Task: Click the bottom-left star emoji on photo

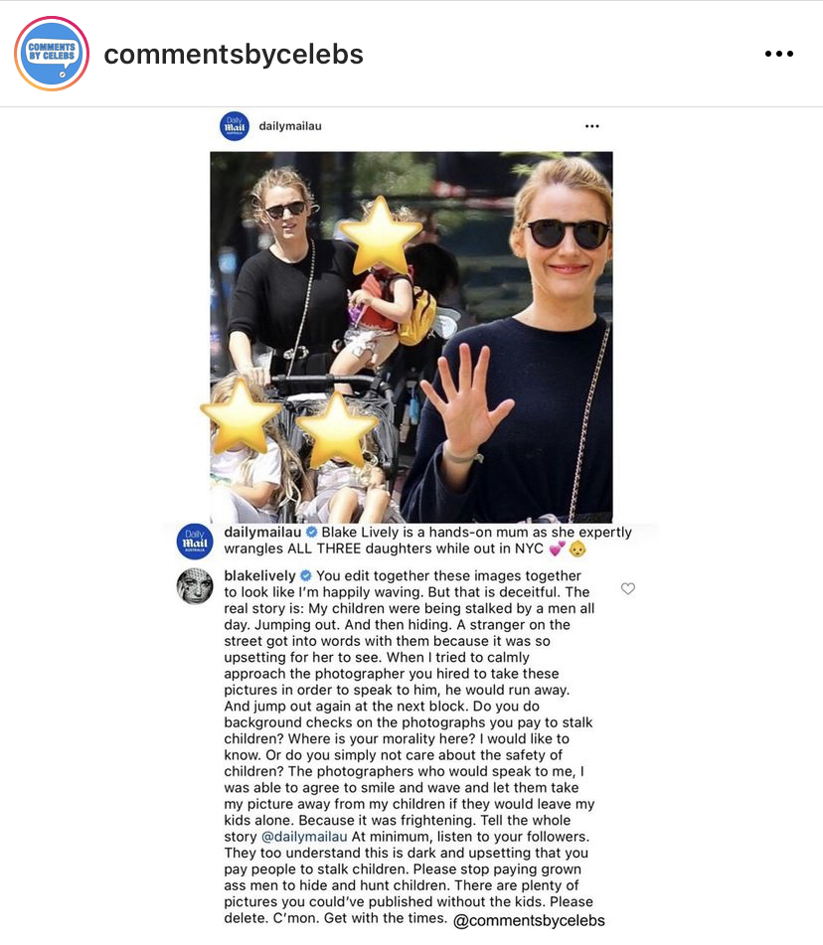Action: [x=241, y=415]
